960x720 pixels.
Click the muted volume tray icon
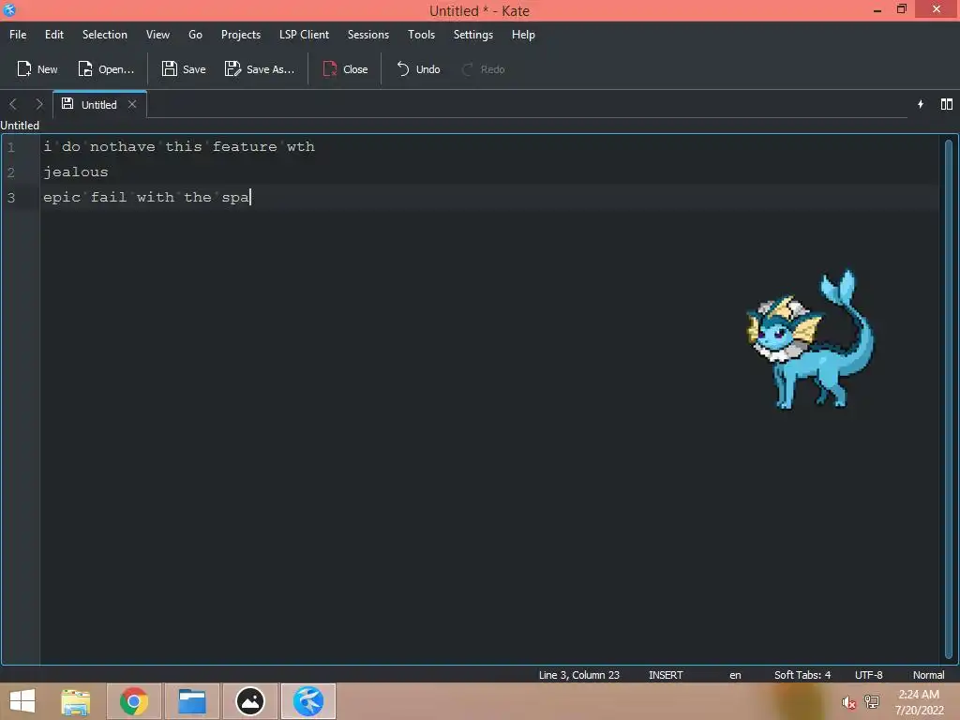(848, 702)
